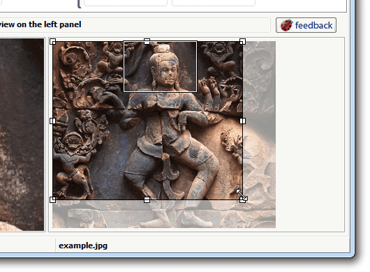The image size is (370, 272).
Task: Click the top-left corner crop handle
Action: (53, 42)
